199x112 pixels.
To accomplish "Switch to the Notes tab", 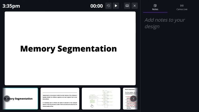I will (x=155, y=7).
